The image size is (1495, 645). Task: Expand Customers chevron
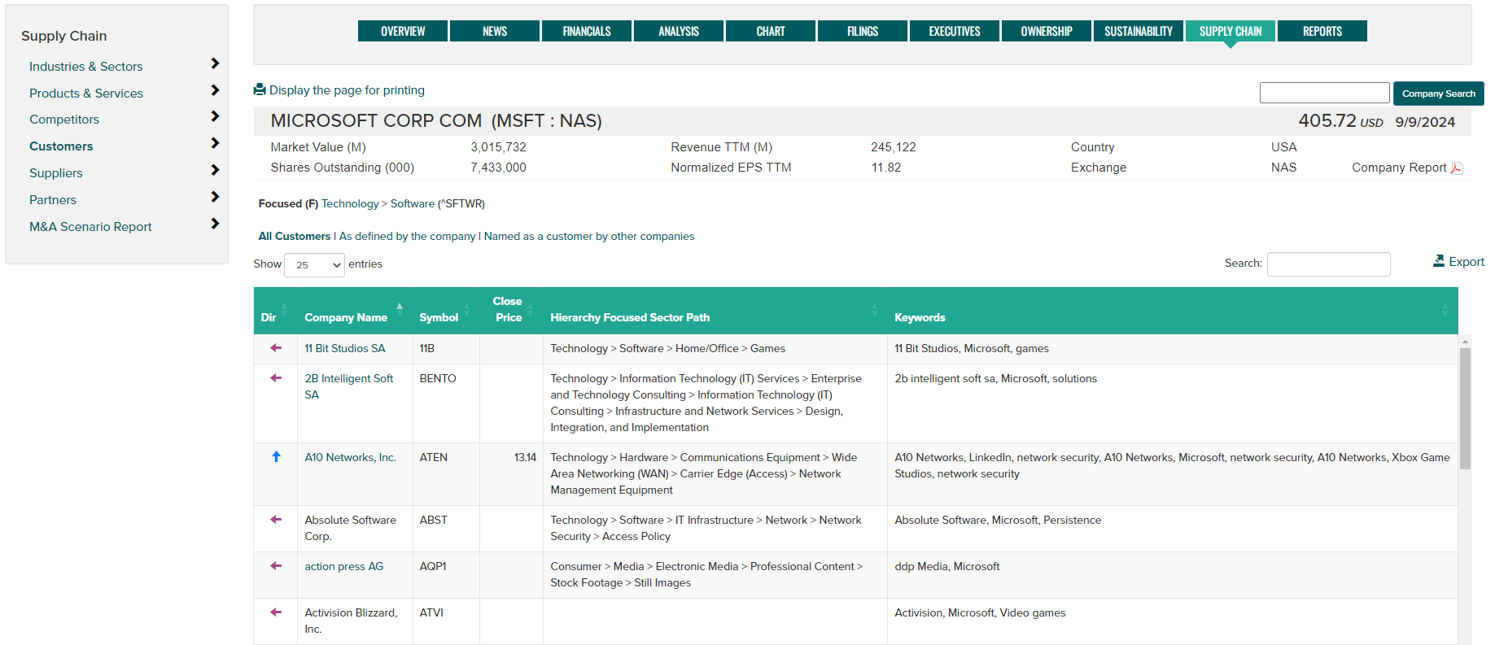tap(215, 143)
